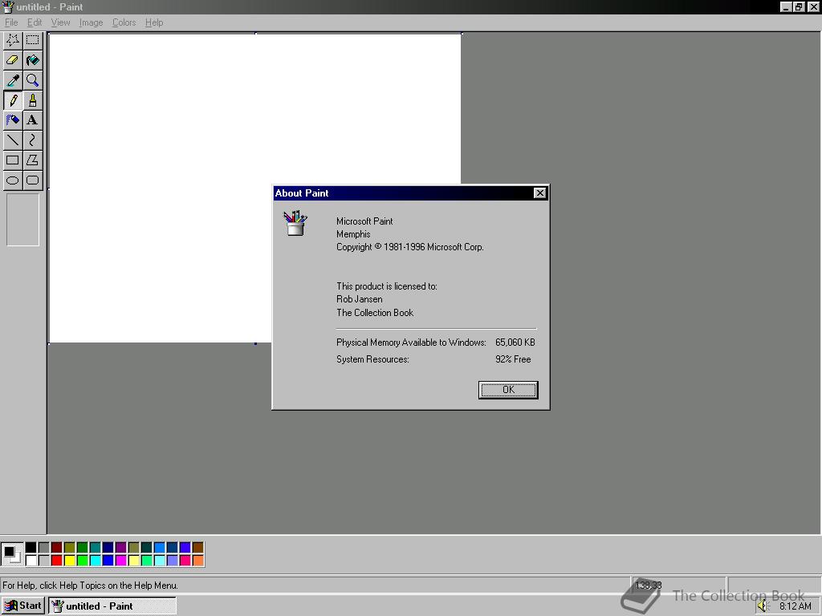Open the Windows Start menu
Viewport: 822px width, 616px height.
tap(23, 606)
